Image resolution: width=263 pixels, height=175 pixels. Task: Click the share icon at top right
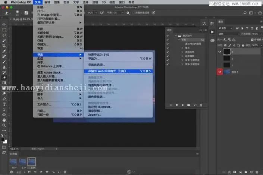pos(260,13)
